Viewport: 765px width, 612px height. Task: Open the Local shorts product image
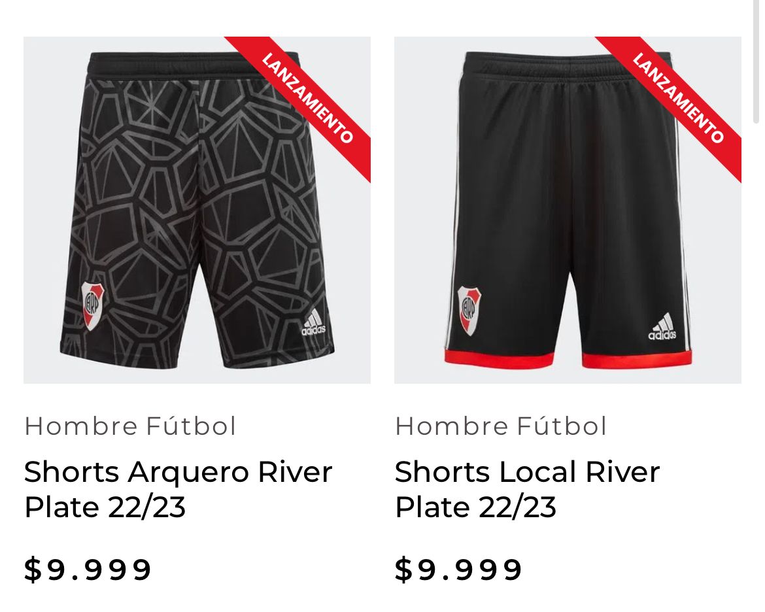(x=568, y=210)
